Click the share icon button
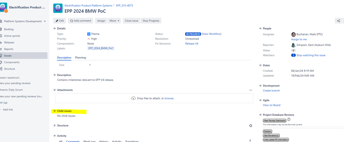The image size is (344, 142). (338, 21)
